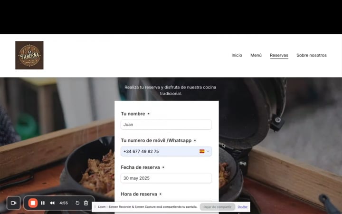
Task: Click the Loom rewind icon
Action: (x=52, y=203)
